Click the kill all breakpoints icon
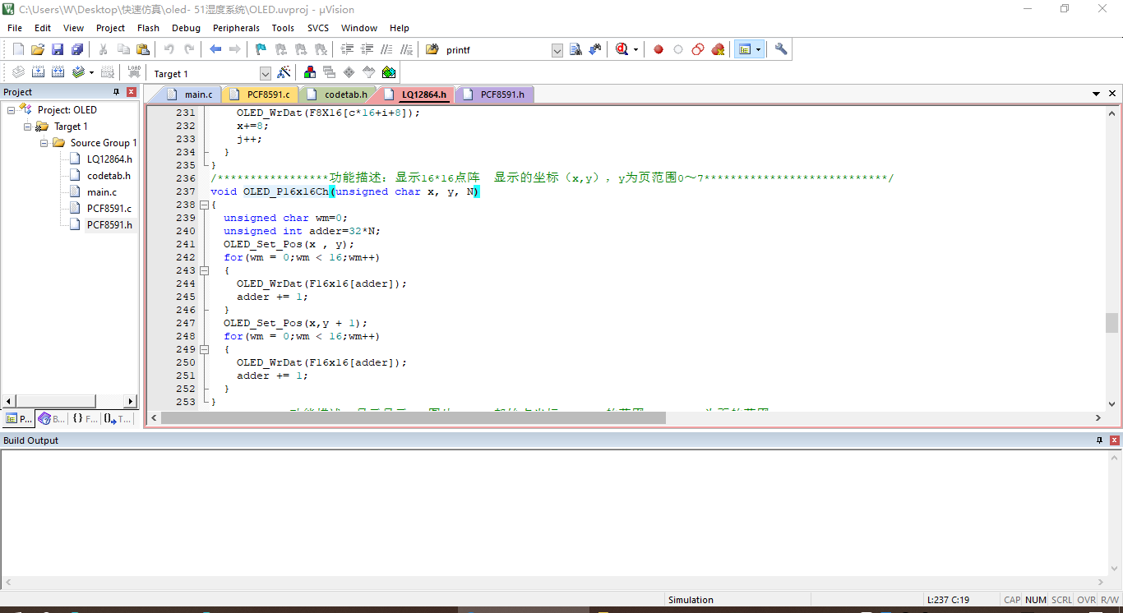1123x613 pixels. coord(718,49)
